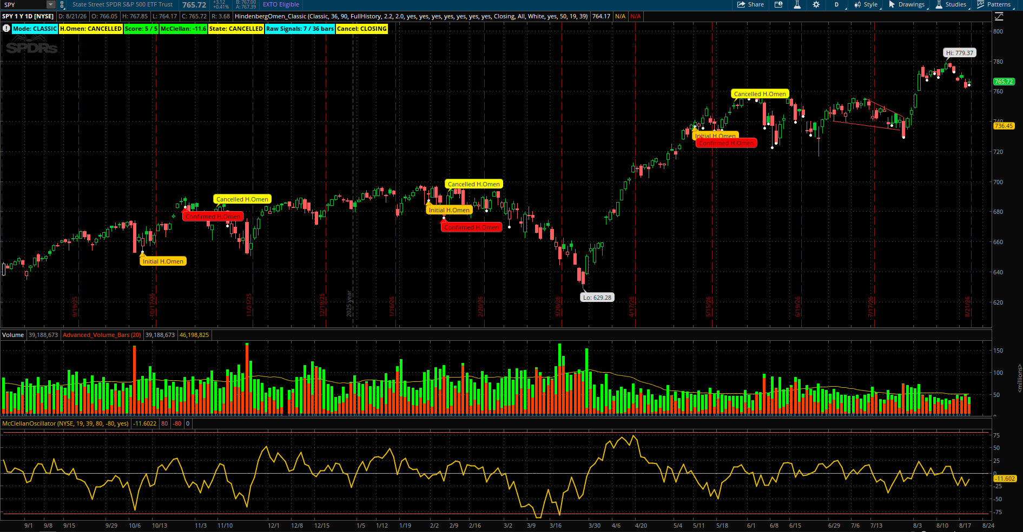Open the Drawings menu
The width and height of the screenshot is (1023, 532).
tap(907, 4)
